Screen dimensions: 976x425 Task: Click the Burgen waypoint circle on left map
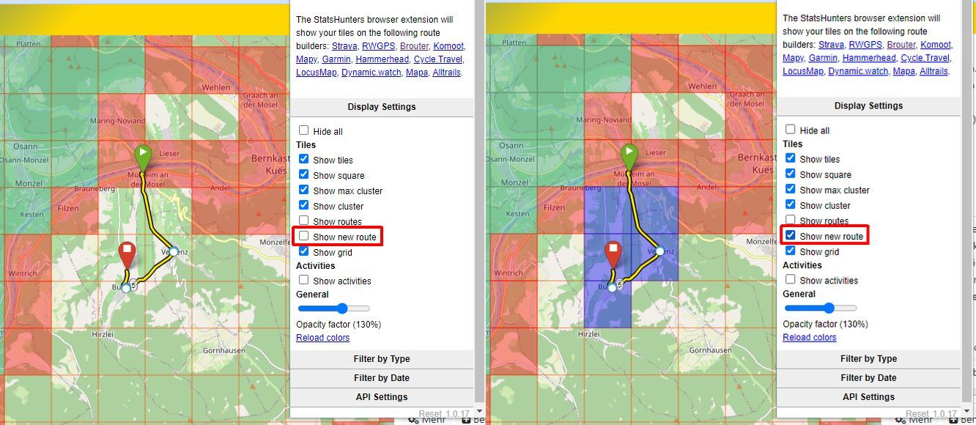point(126,288)
